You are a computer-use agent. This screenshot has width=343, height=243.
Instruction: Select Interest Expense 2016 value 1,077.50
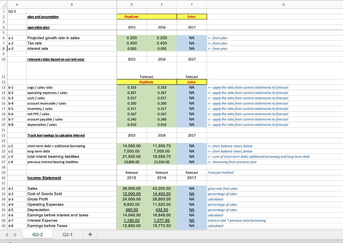[x=162, y=221]
